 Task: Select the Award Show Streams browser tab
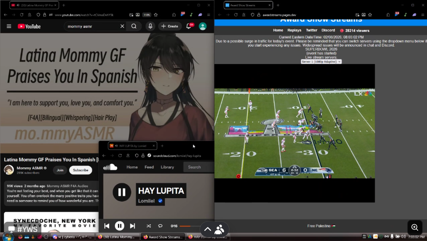click(248, 5)
